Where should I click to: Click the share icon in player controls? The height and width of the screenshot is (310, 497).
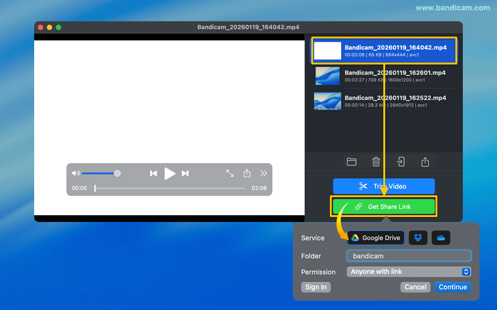[x=247, y=174]
